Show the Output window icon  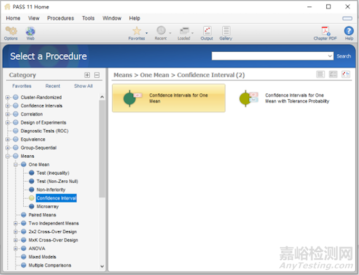207,32
